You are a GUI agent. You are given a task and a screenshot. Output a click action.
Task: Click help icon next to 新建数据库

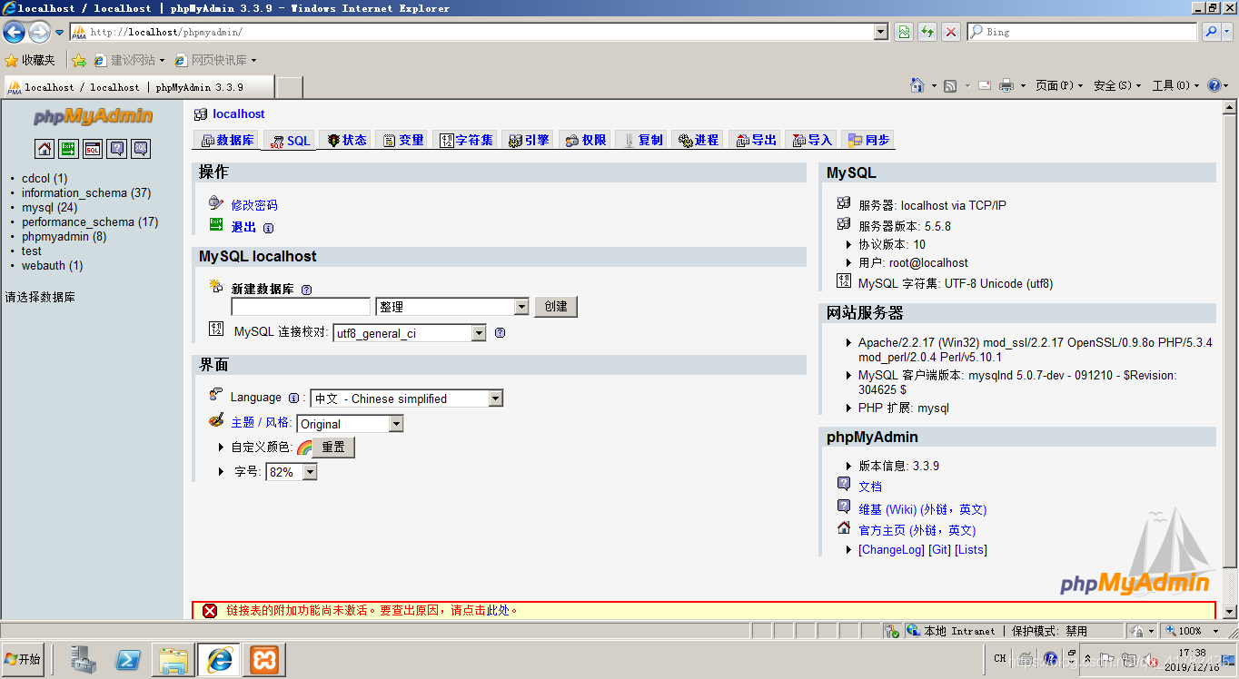tap(306, 290)
